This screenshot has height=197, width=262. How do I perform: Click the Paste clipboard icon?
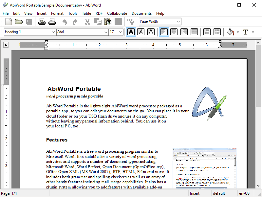(108, 22)
